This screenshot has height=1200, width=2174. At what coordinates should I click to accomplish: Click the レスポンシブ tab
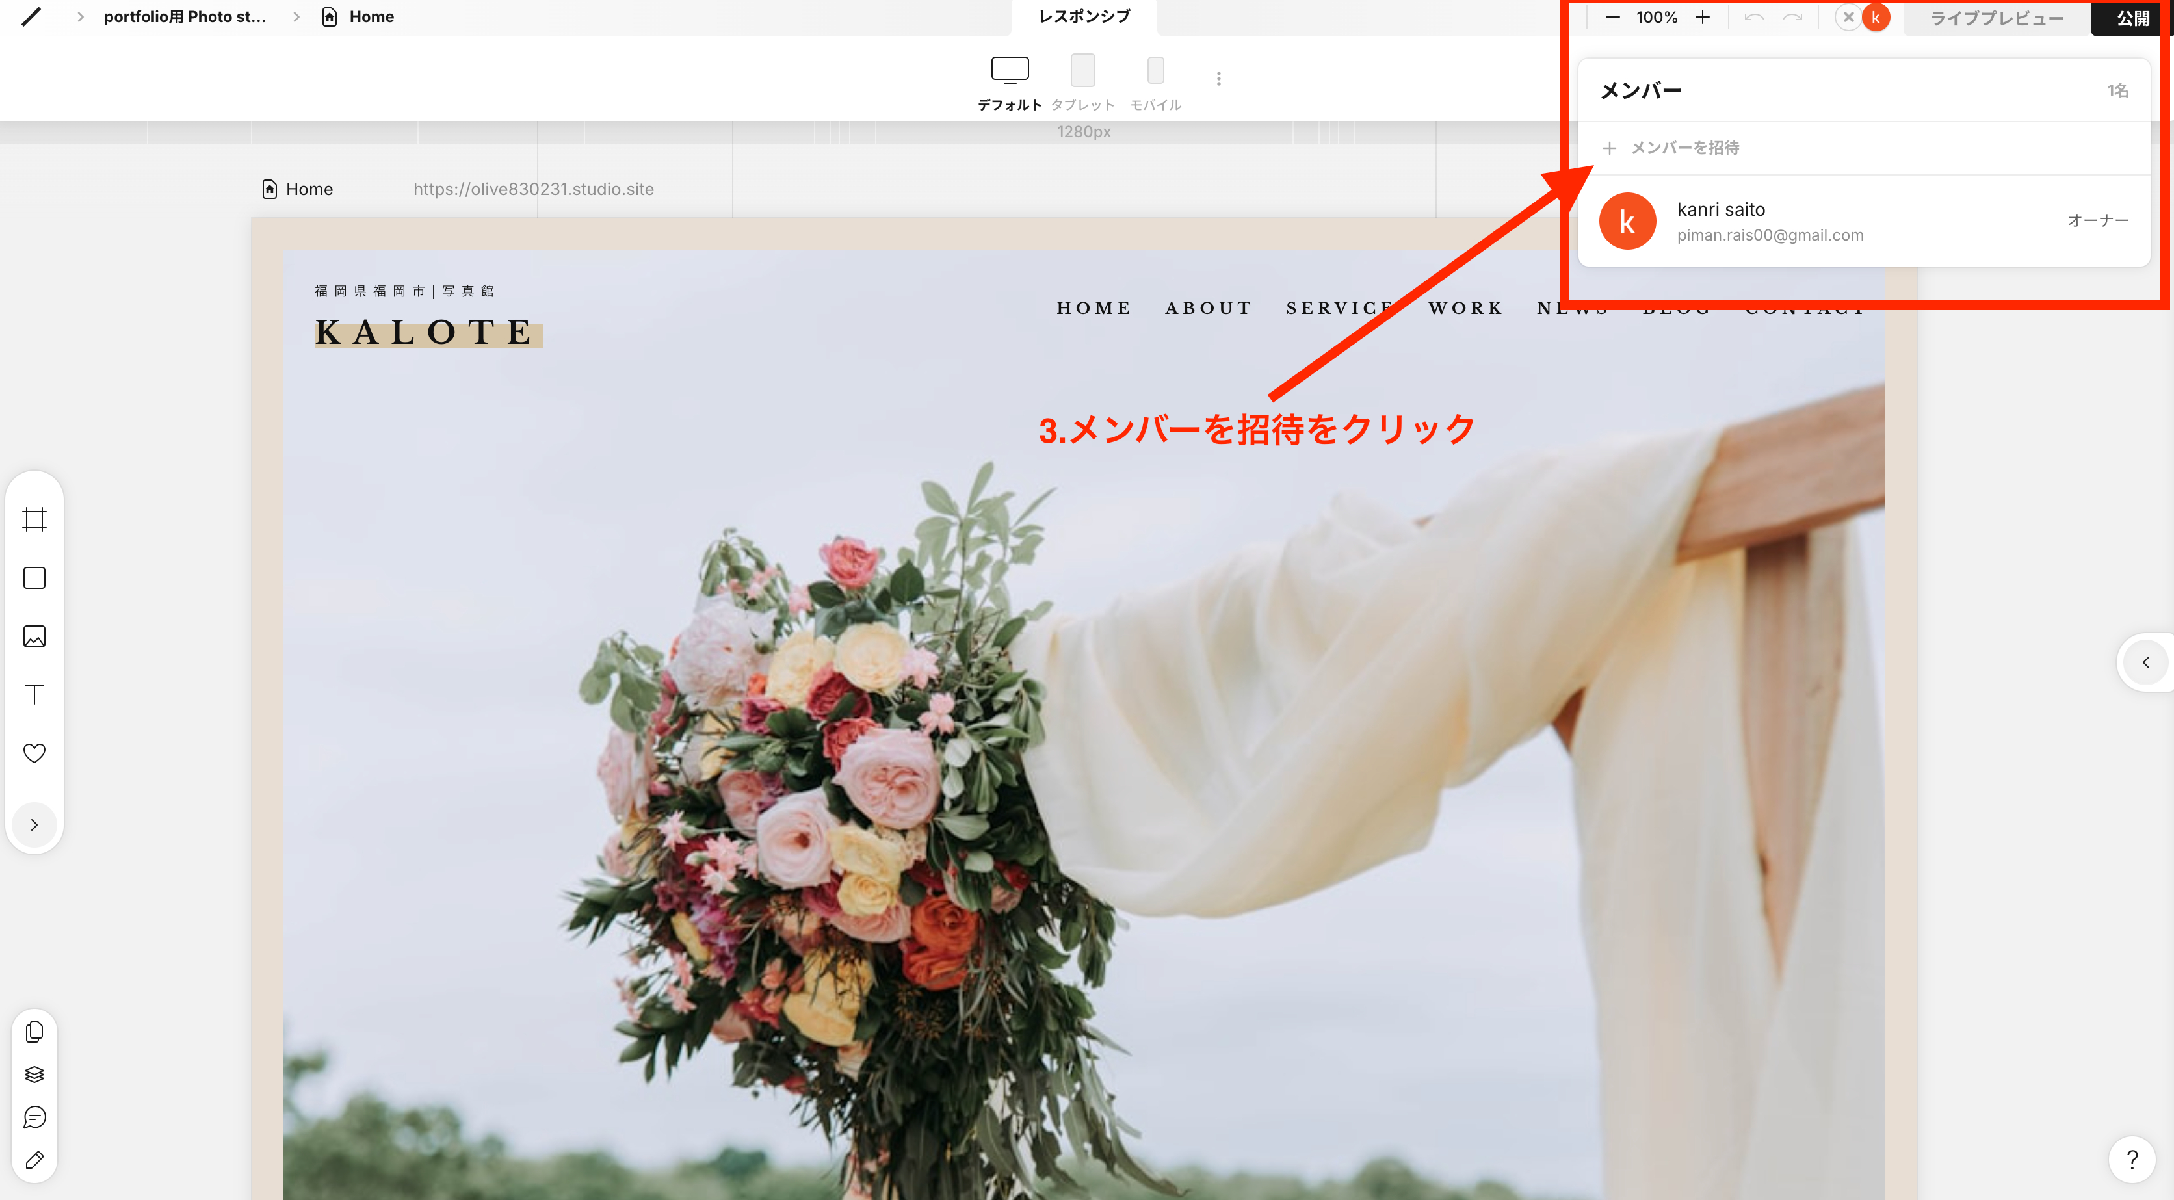[1084, 17]
